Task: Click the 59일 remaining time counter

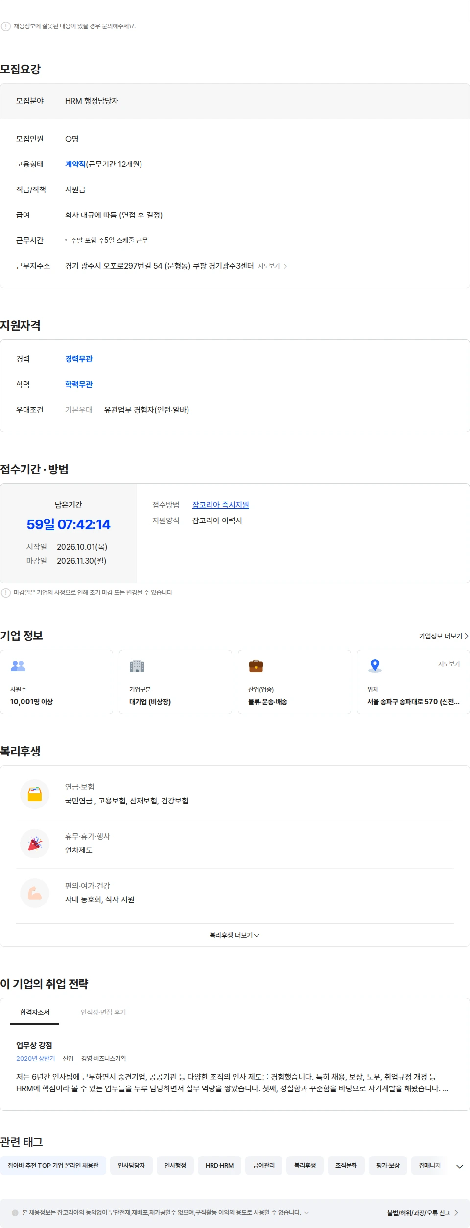Action: [x=69, y=524]
